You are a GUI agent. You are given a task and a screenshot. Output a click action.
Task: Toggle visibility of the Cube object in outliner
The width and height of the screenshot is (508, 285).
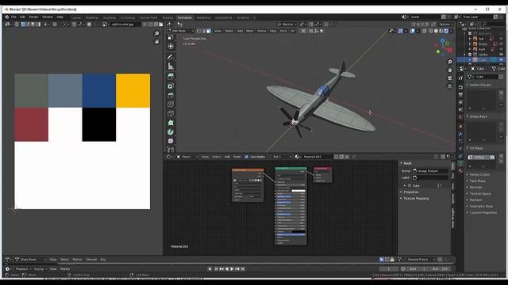(x=501, y=60)
